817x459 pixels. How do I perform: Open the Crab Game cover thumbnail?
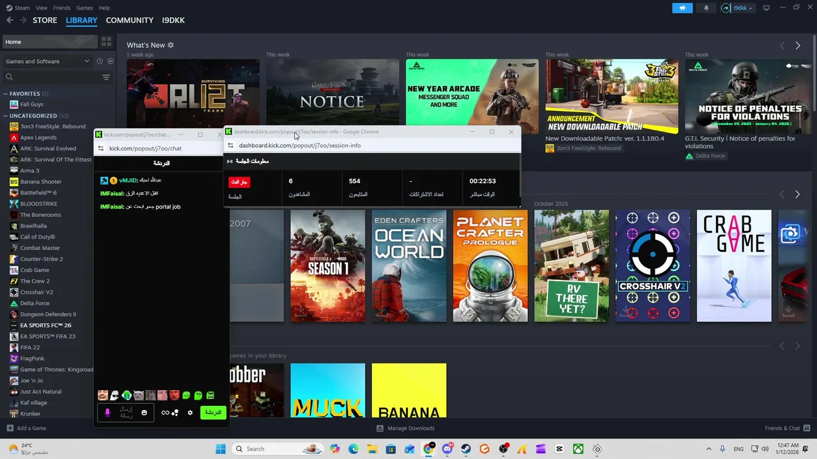click(x=734, y=266)
